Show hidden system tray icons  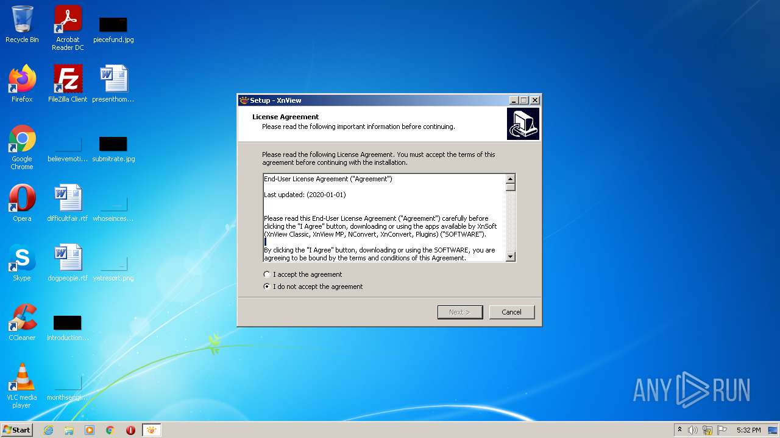[679, 430]
